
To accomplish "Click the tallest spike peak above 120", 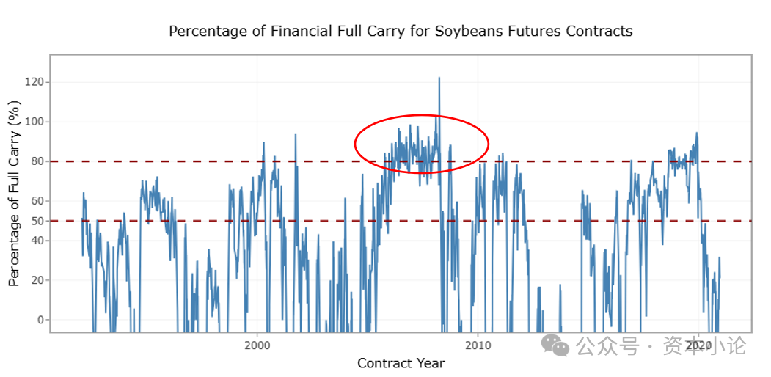I will click(x=439, y=78).
